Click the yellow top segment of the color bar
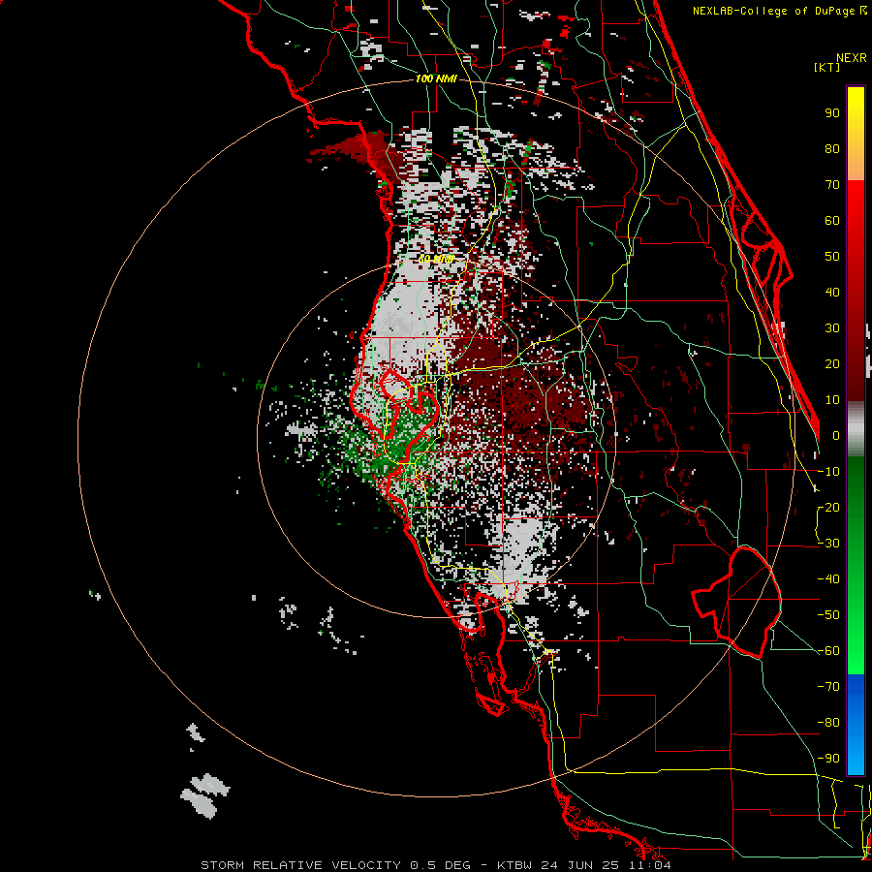The width and height of the screenshot is (872, 872). (856, 134)
